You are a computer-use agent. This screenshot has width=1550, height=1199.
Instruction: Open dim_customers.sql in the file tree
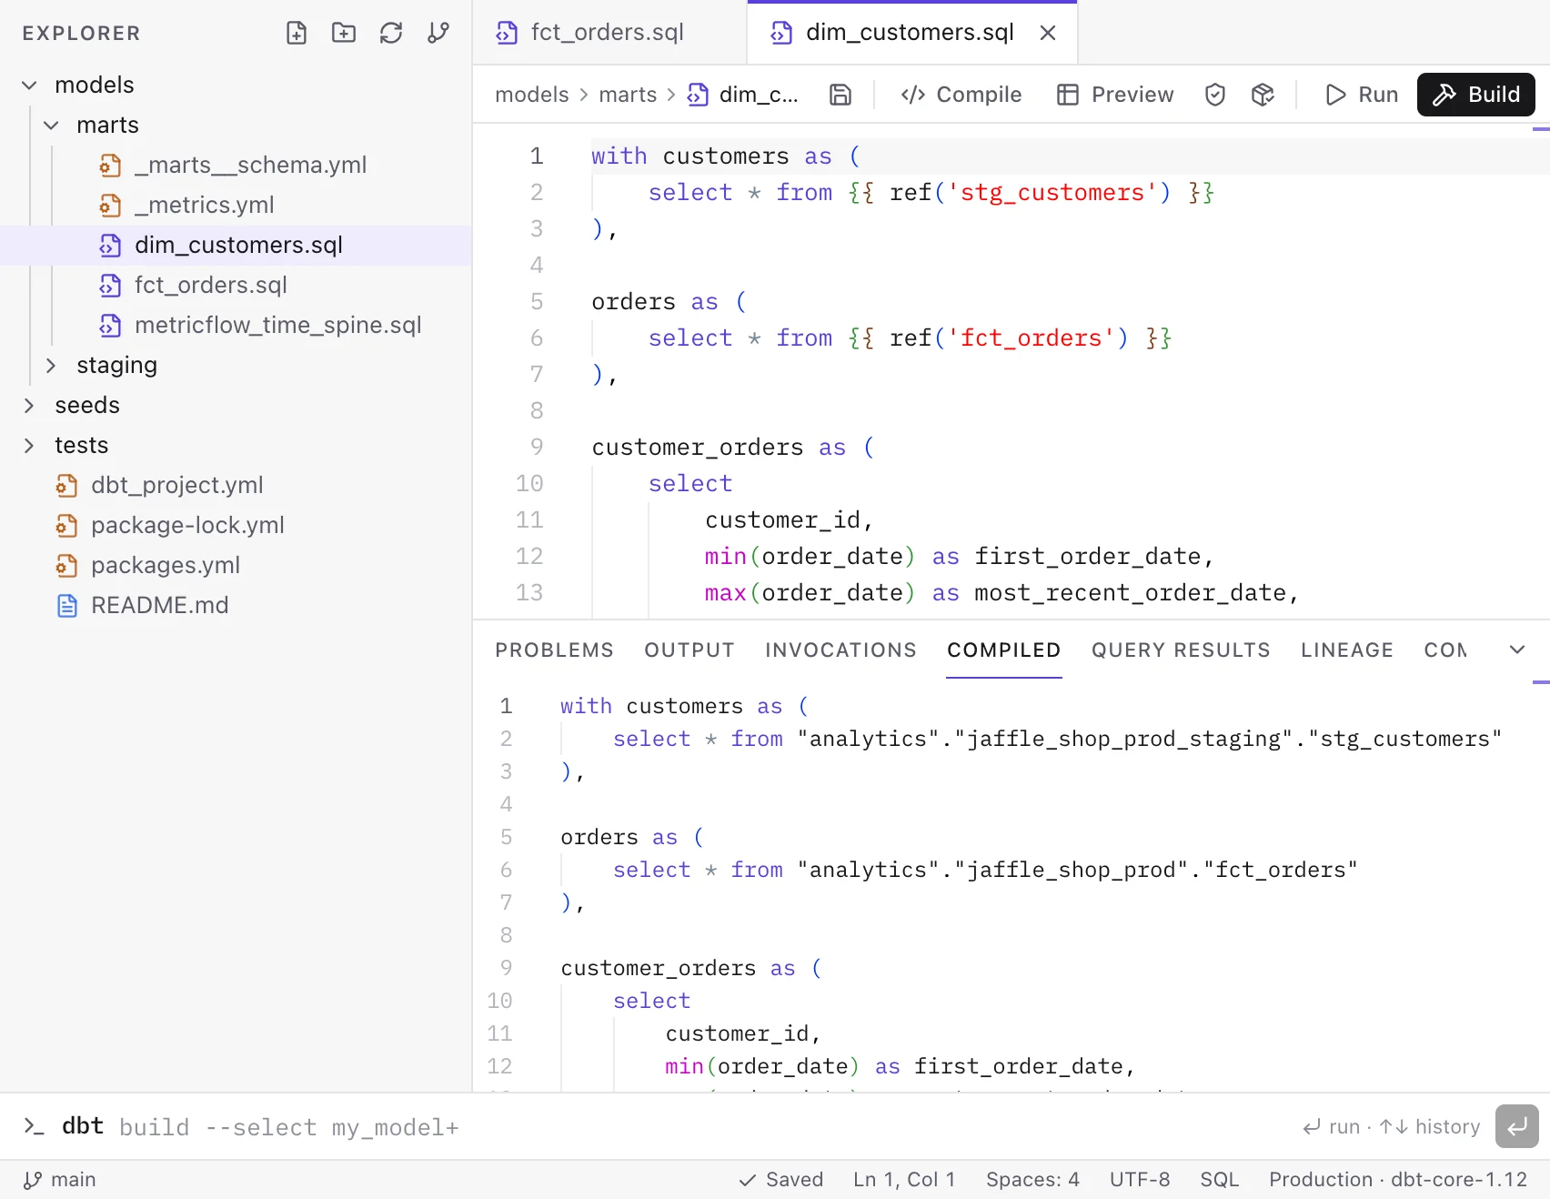[x=237, y=246]
